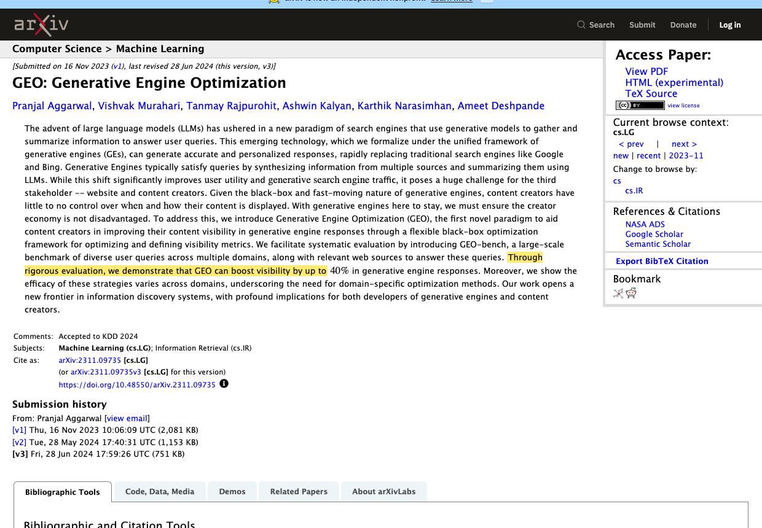The width and height of the screenshot is (762, 528).
Task: Click the Log in link
Action: click(x=730, y=25)
